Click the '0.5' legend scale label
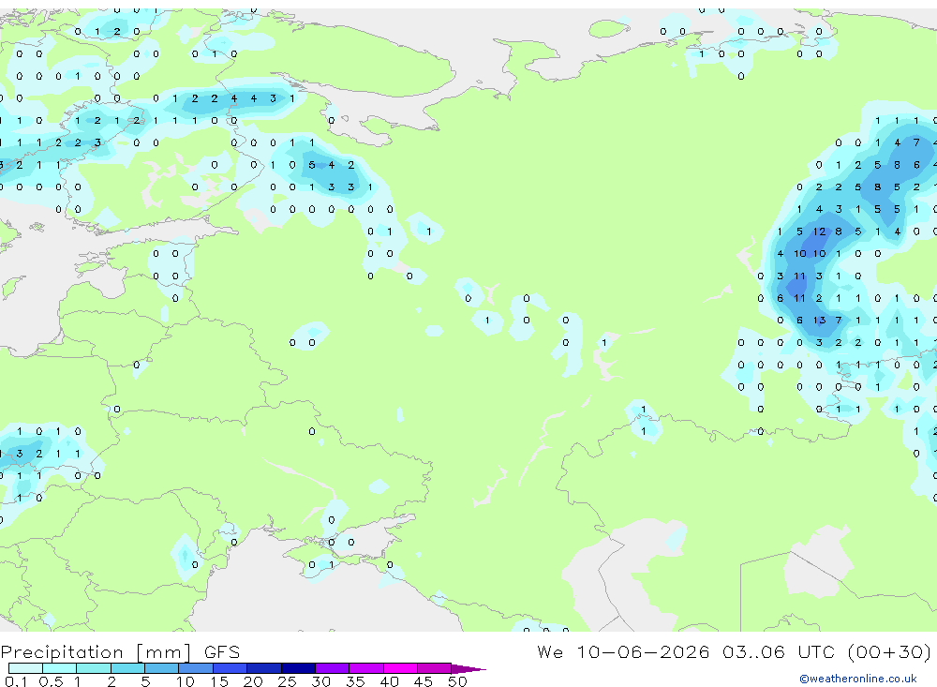This screenshot has width=937, height=687. pos(51,681)
